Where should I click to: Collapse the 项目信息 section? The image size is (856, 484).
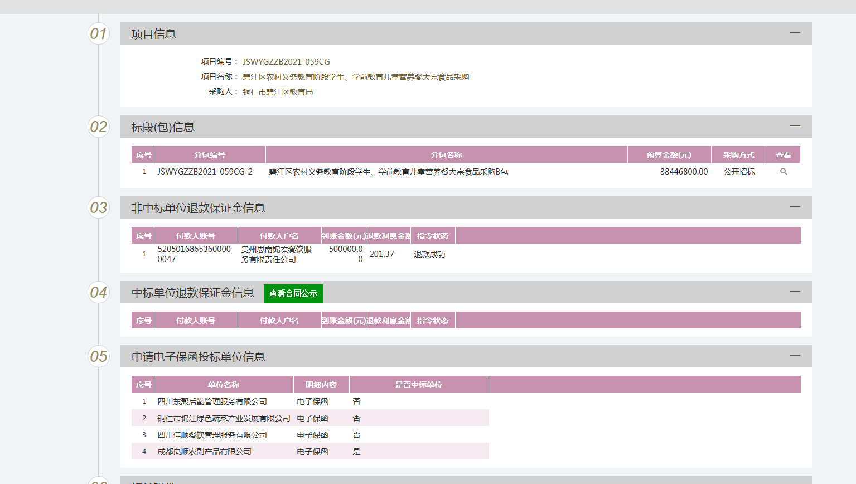click(795, 33)
